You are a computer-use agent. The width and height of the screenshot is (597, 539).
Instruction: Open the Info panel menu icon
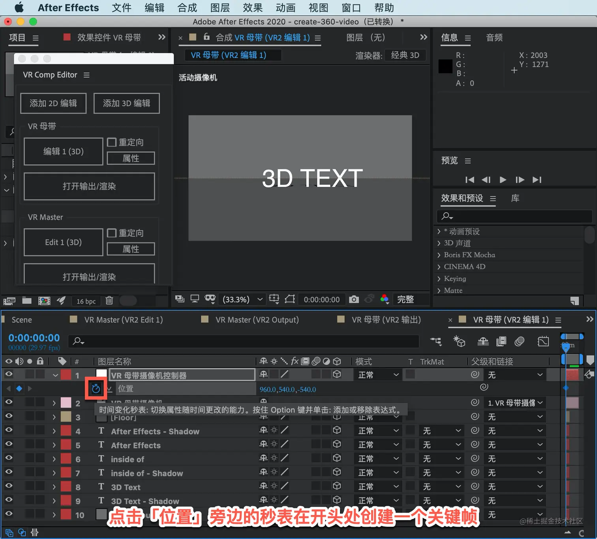468,38
